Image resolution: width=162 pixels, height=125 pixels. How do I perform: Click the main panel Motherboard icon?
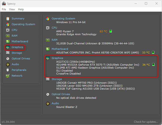pos(48,49)
